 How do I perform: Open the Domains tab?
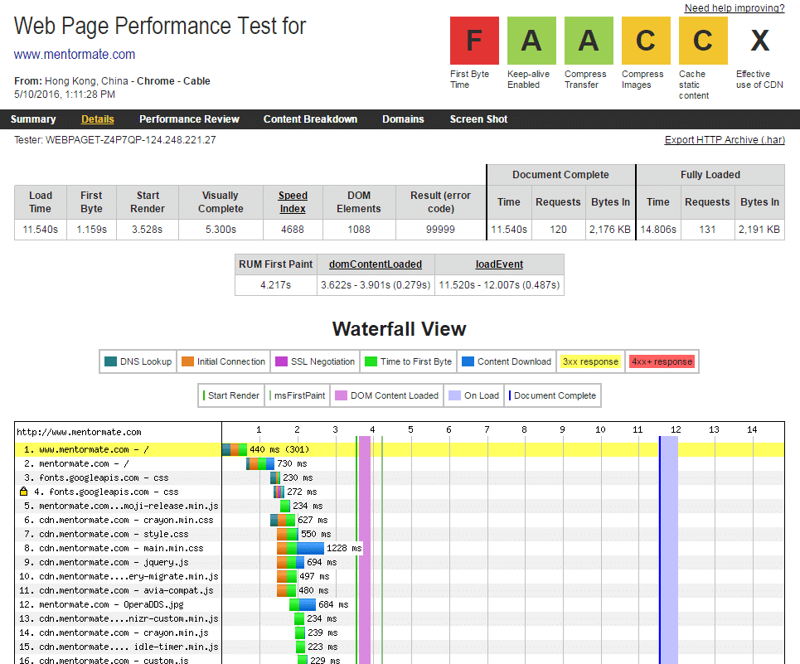click(403, 119)
